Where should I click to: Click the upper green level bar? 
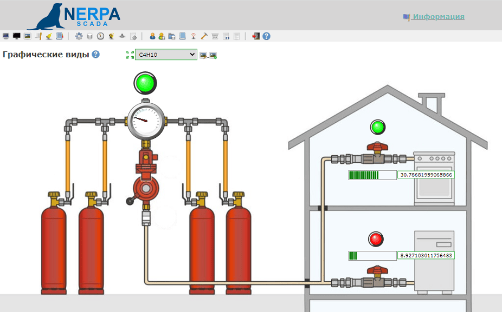(372, 175)
